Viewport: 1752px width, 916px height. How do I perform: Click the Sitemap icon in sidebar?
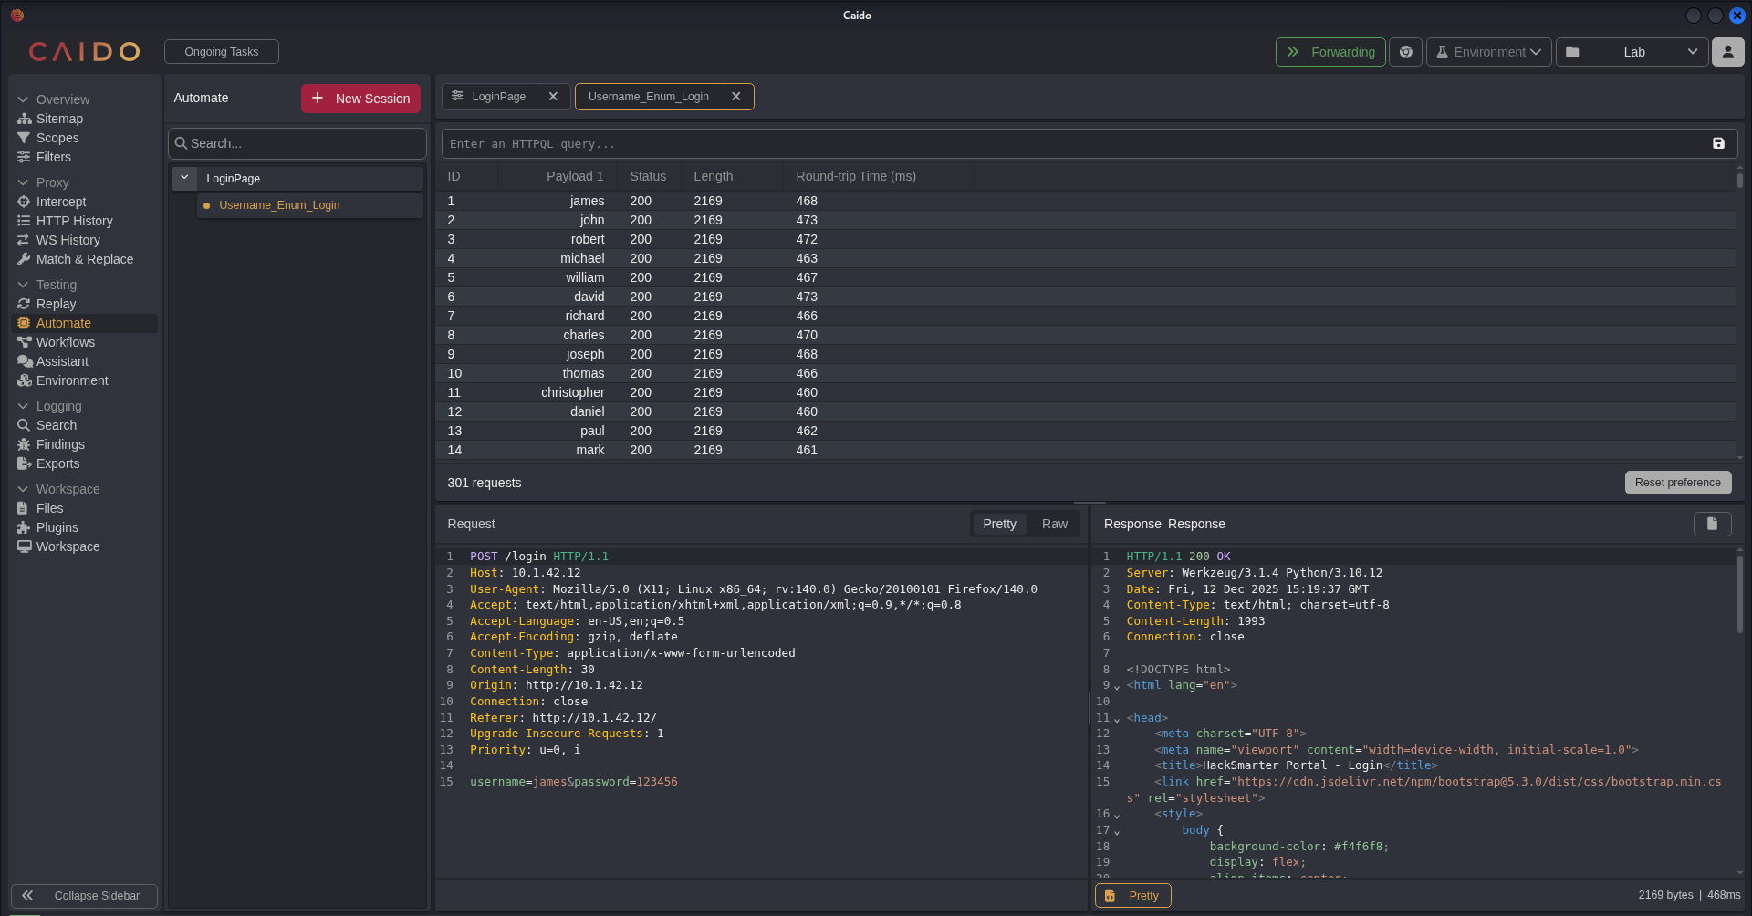[25, 119]
